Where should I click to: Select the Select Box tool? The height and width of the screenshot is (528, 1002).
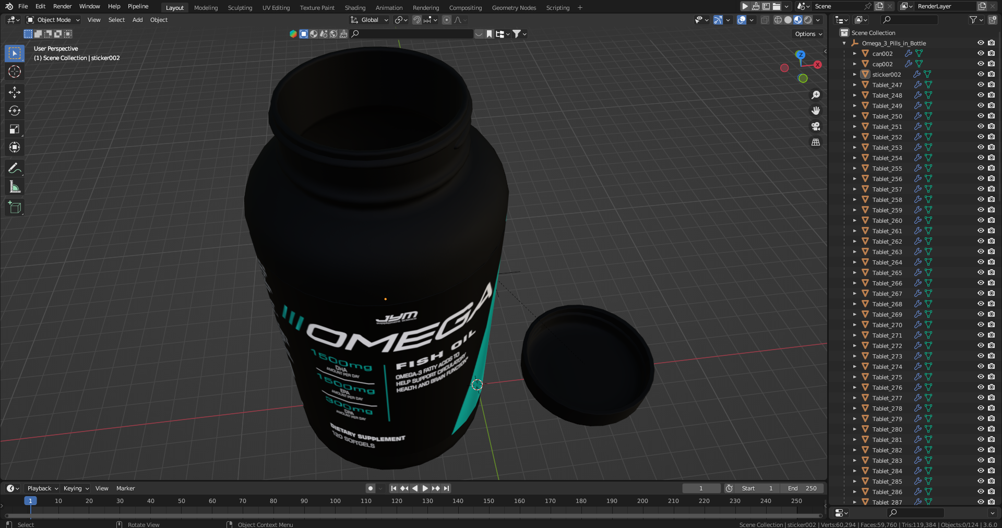15,53
